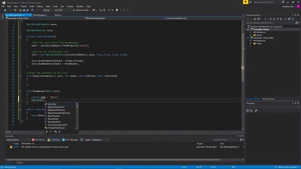Click the error list filter toggle icon
The height and width of the screenshot is (169, 301).
[x=82, y=140]
